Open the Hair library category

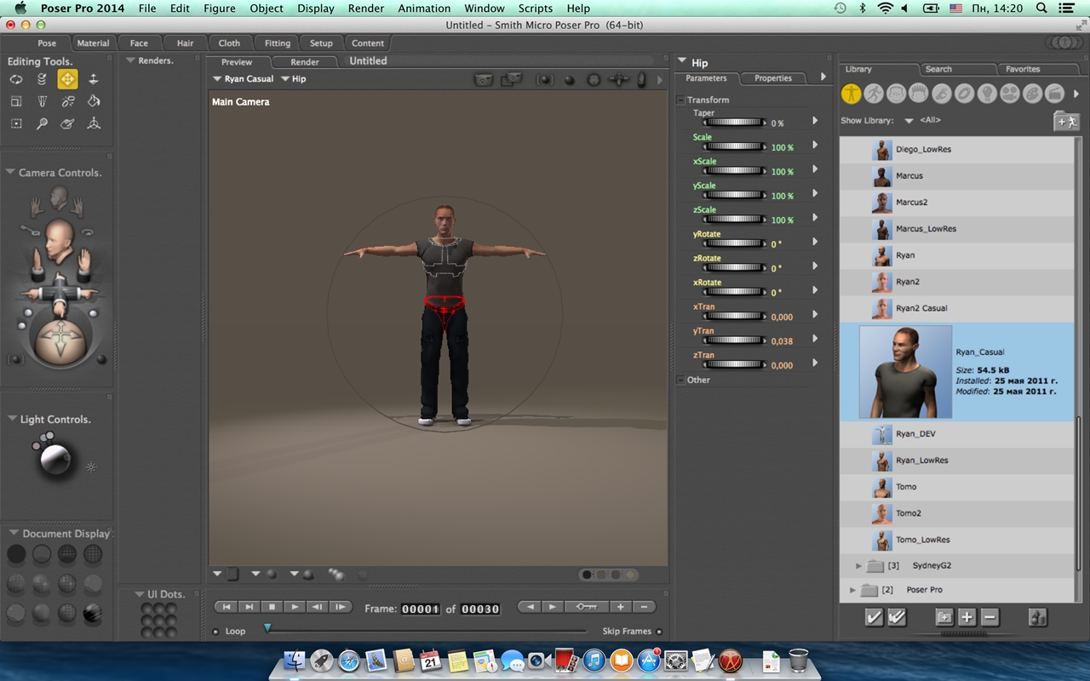(919, 94)
